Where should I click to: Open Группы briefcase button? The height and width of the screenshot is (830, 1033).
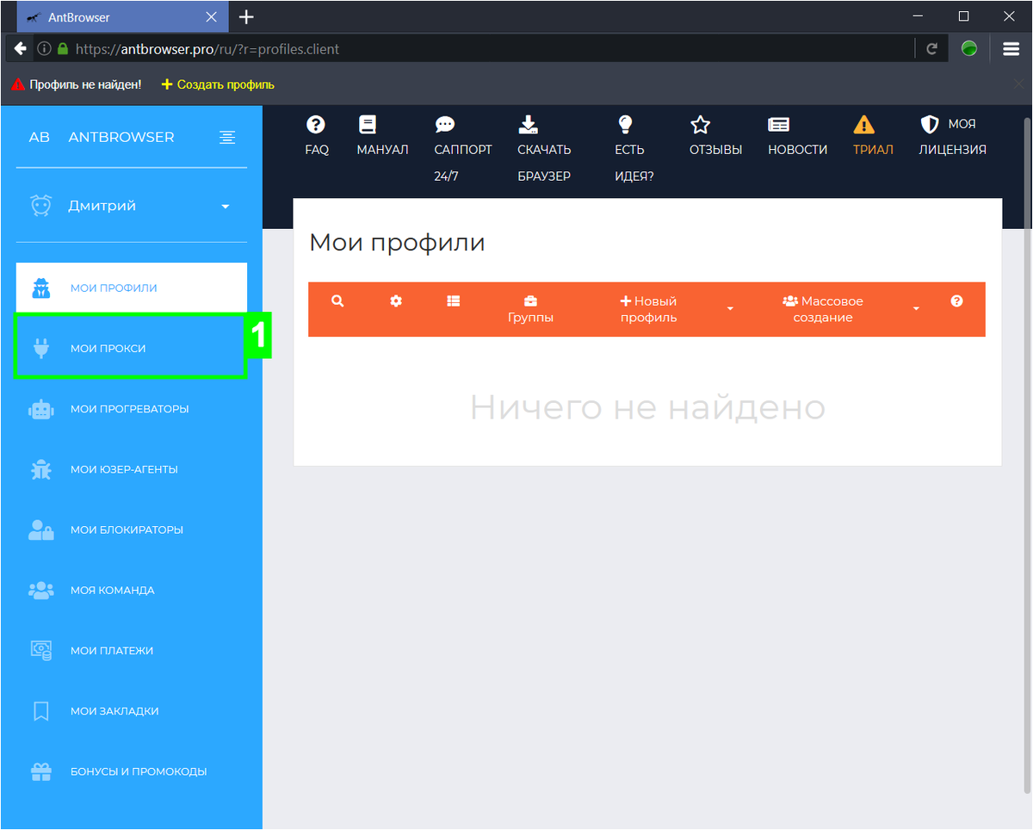click(530, 309)
